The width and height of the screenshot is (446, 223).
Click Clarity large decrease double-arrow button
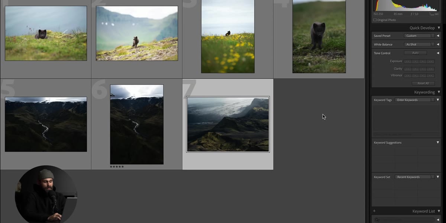(408, 69)
